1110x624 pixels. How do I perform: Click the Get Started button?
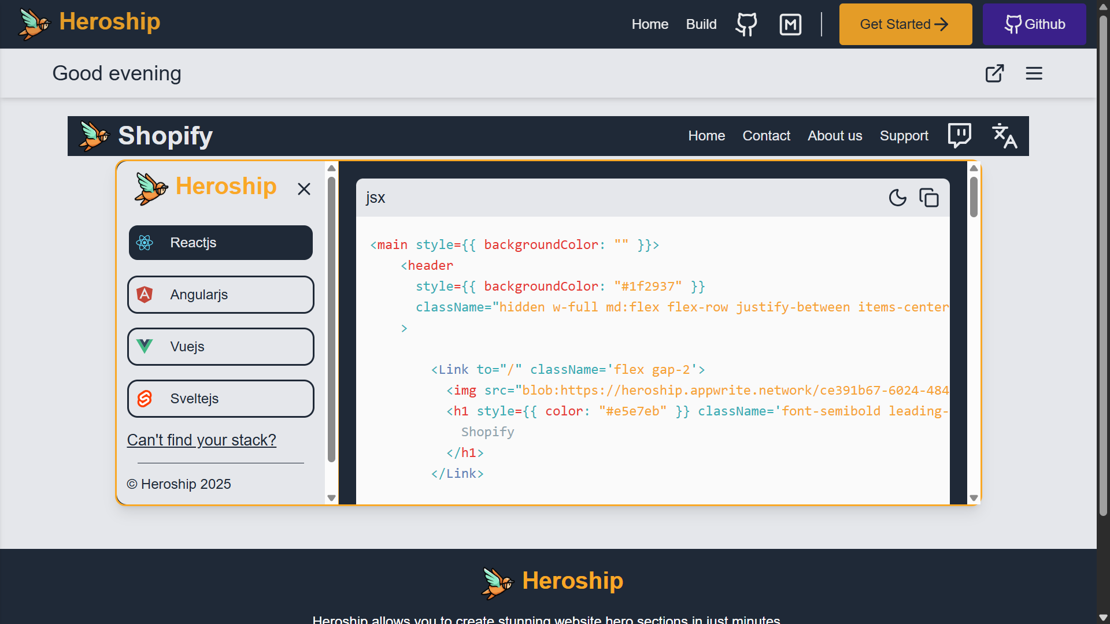pos(905,24)
